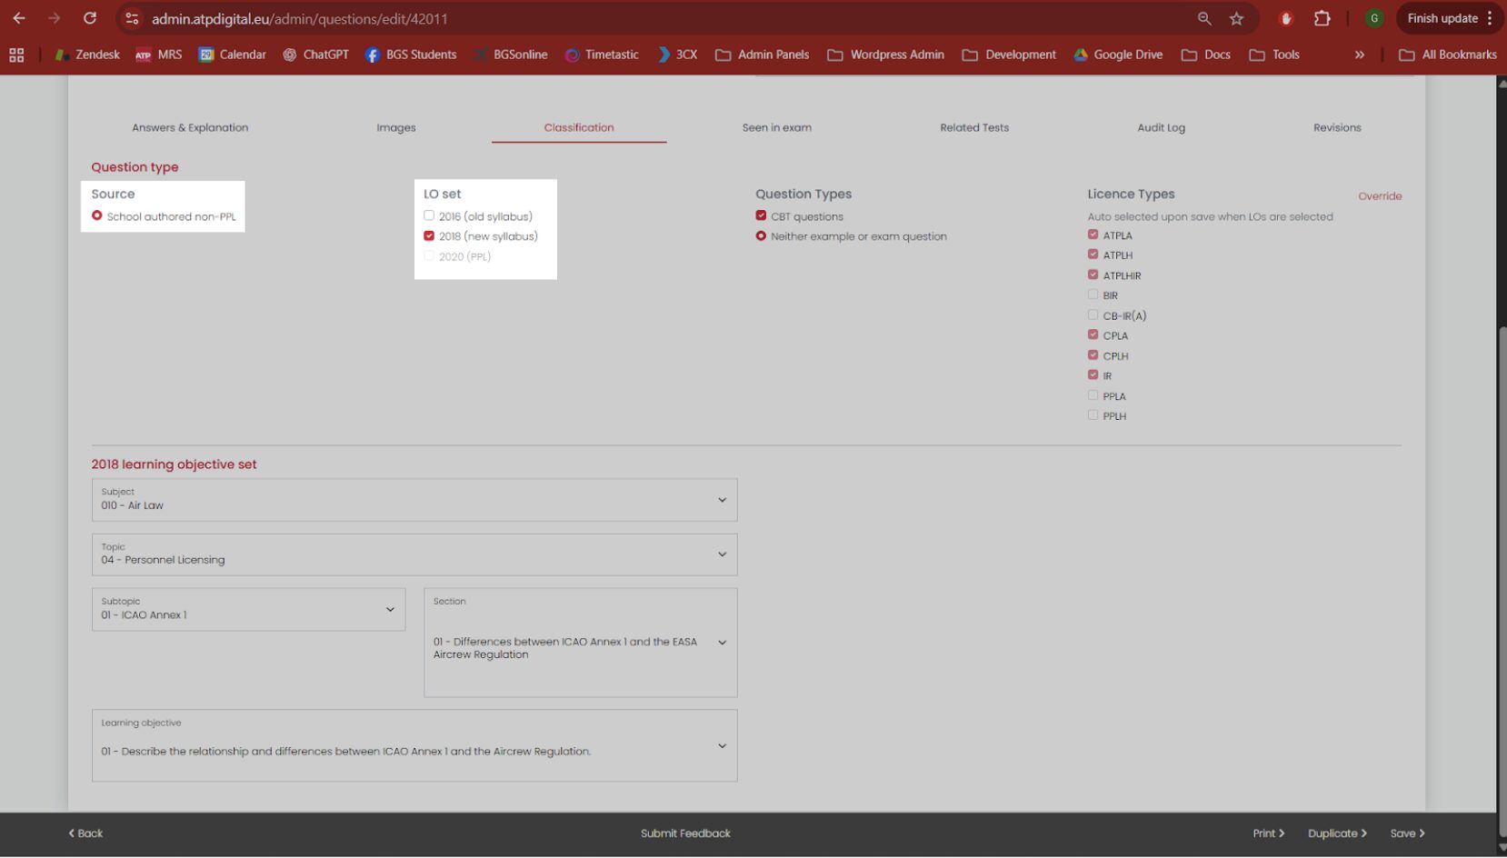Image resolution: width=1507 pixels, height=858 pixels.
Task: Click the Override link for Licence Types
Action: [x=1380, y=196]
